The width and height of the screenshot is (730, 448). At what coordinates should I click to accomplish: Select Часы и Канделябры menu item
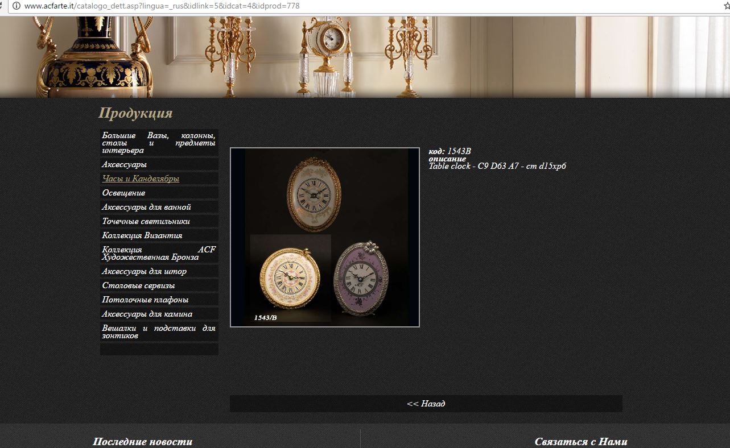pos(159,179)
